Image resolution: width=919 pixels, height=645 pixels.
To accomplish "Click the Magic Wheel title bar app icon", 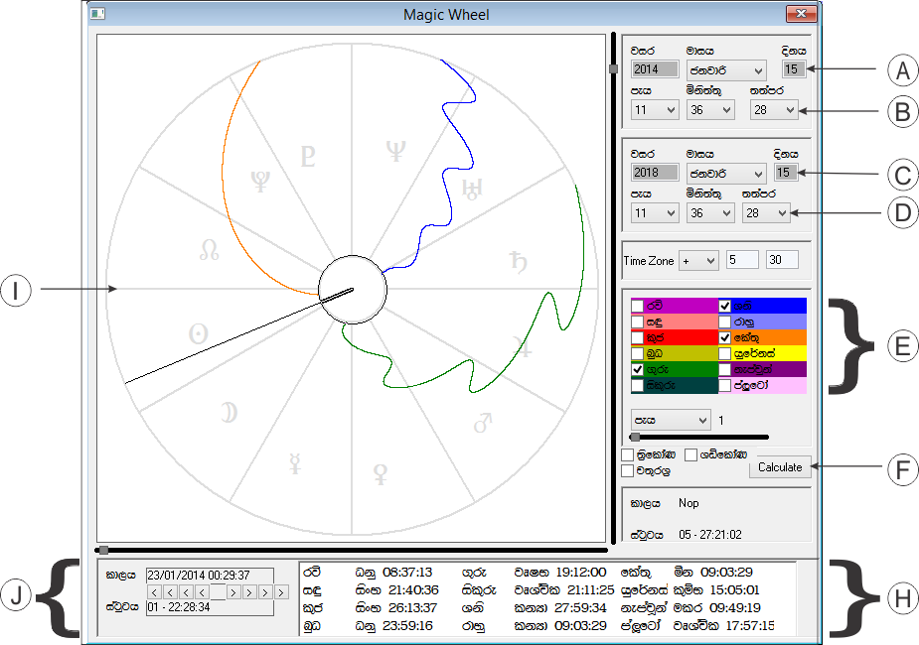I will click(98, 14).
